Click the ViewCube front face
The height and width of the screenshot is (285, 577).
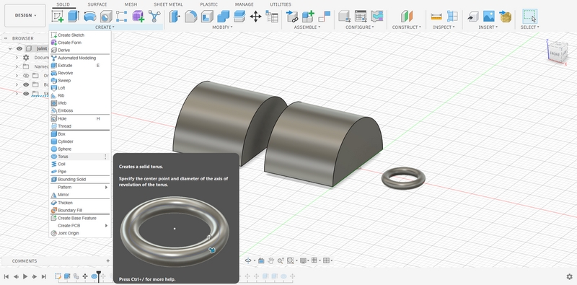555,54
